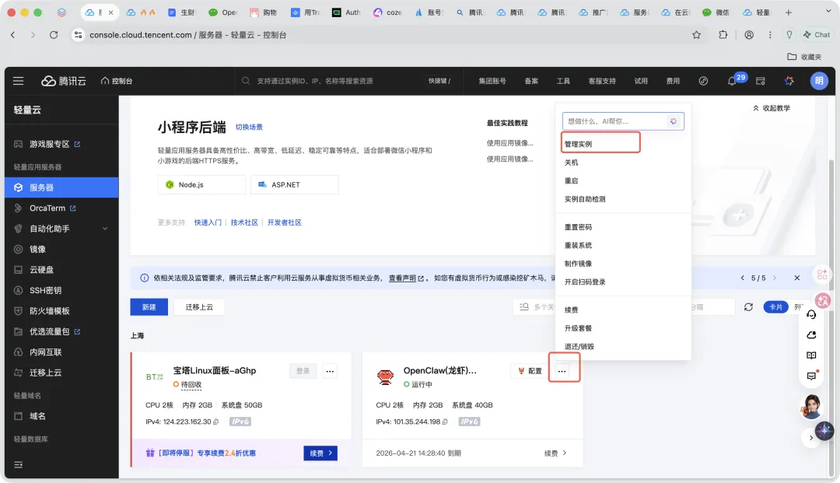This screenshot has width=840, height=483.
Task: Close the notice banner
Action: pyautogui.click(x=796, y=278)
